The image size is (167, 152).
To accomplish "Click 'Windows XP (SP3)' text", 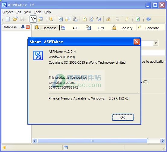I will (x=62, y=57).
